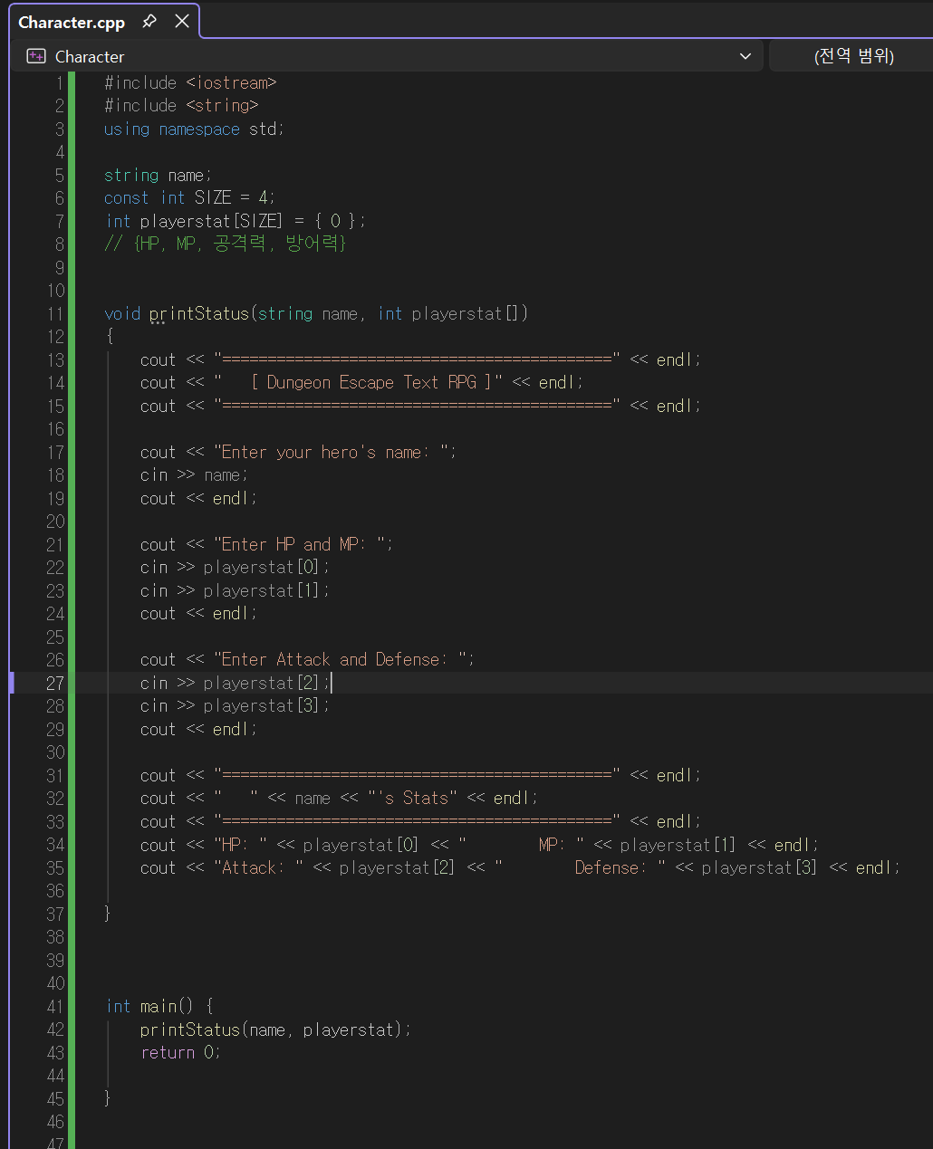Click 'cin >> playerstat[1];' statement

[235, 590]
